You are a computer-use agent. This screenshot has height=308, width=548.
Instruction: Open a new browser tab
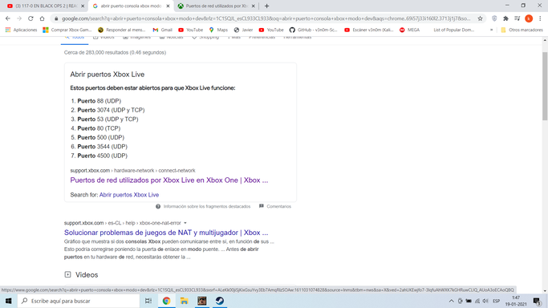tap(266, 6)
